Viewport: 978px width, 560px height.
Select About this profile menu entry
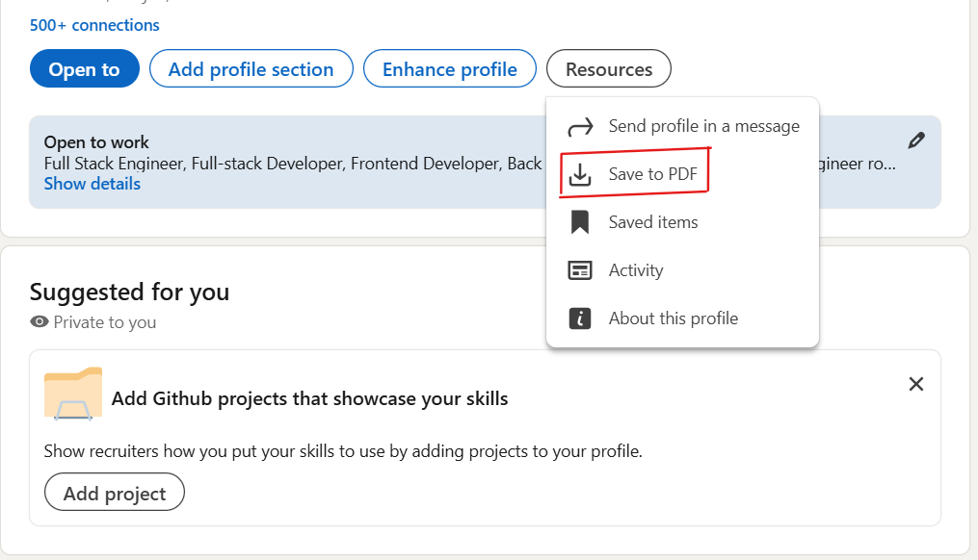coord(671,318)
